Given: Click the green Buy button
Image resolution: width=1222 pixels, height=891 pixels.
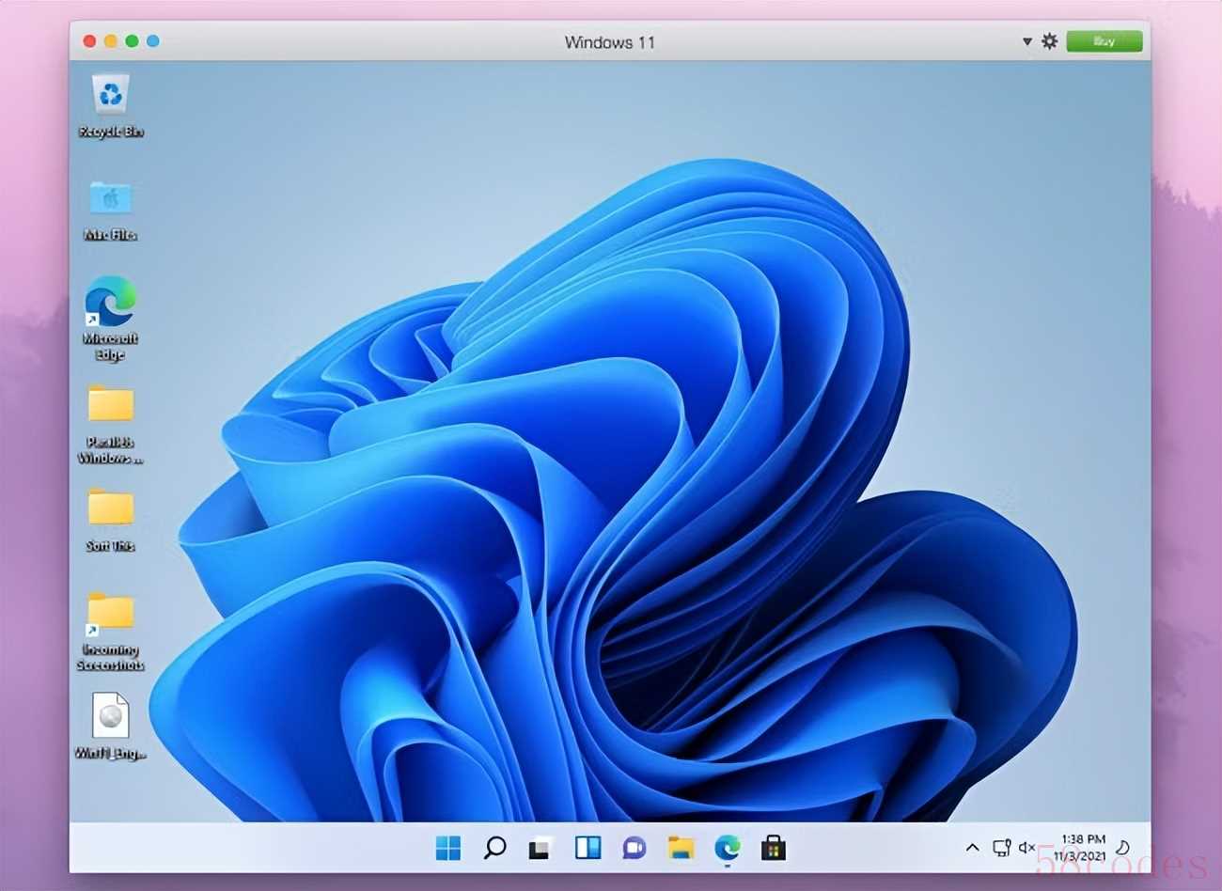Looking at the screenshot, I should click(x=1104, y=41).
